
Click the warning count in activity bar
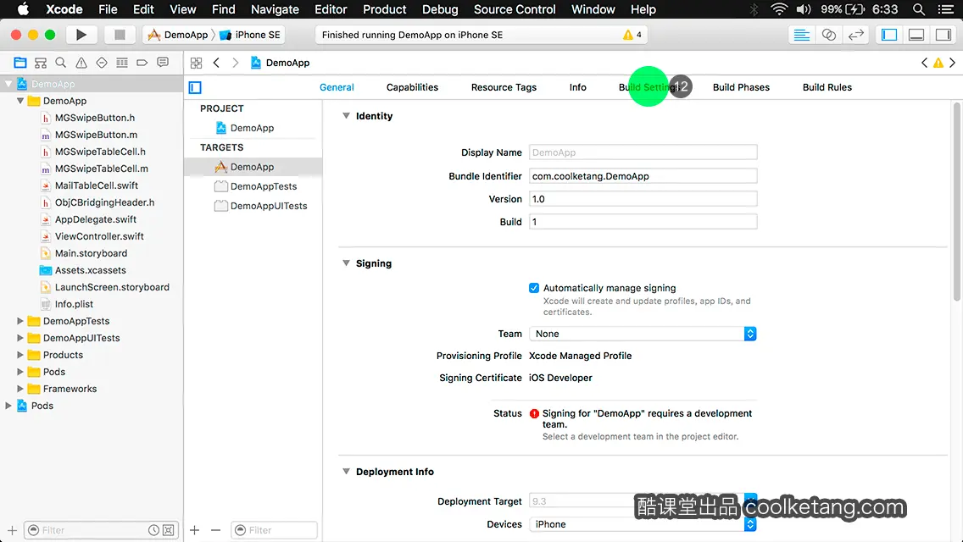tap(632, 35)
